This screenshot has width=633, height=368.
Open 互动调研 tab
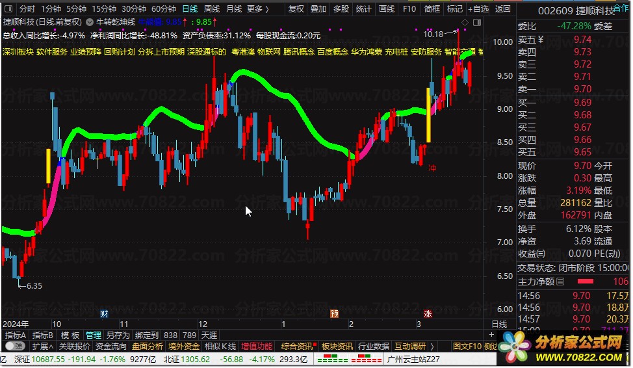pyautogui.click(x=410, y=346)
